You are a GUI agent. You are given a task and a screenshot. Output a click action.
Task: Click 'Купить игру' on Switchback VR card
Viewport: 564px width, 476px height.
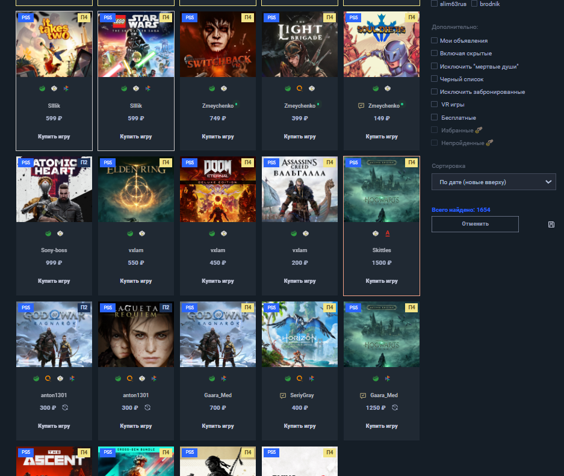[218, 137]
